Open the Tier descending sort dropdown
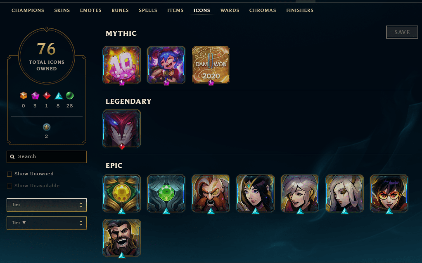Viewport: 422px width, 263px height. pyautogui.click(x=47, y=223)
